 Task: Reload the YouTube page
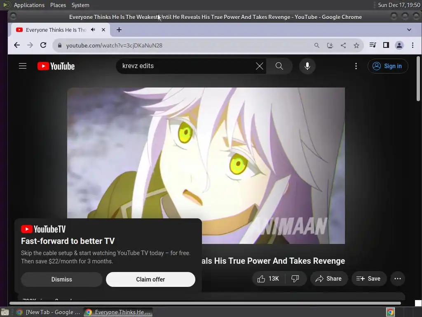43,45
